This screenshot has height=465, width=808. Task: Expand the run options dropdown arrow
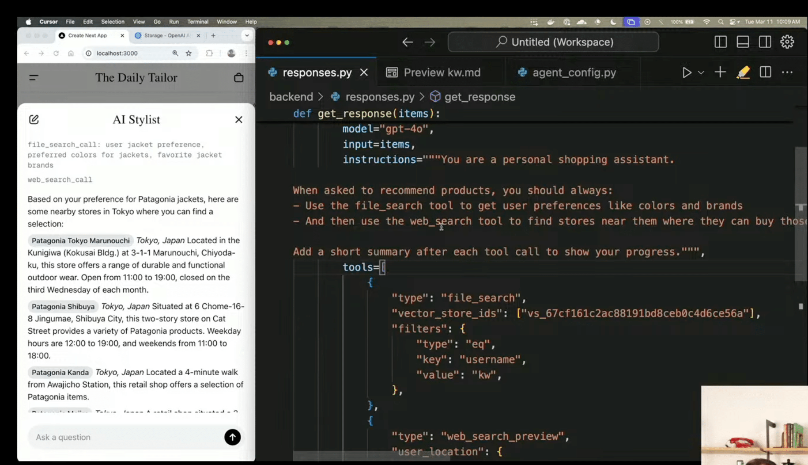point(701,72)
